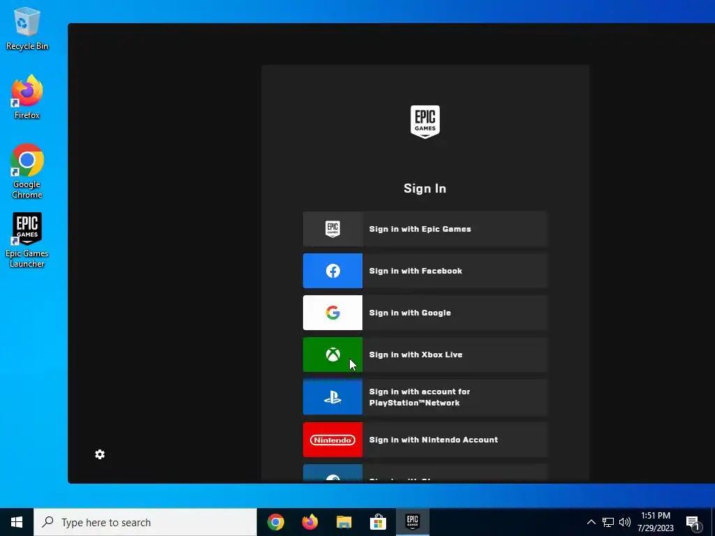
Task: Pick Sign in with PlayStation Network account
Action: click(x=425, y=397)
